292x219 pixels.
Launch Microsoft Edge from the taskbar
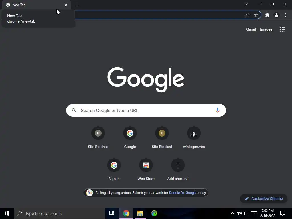tap(154, 213)
